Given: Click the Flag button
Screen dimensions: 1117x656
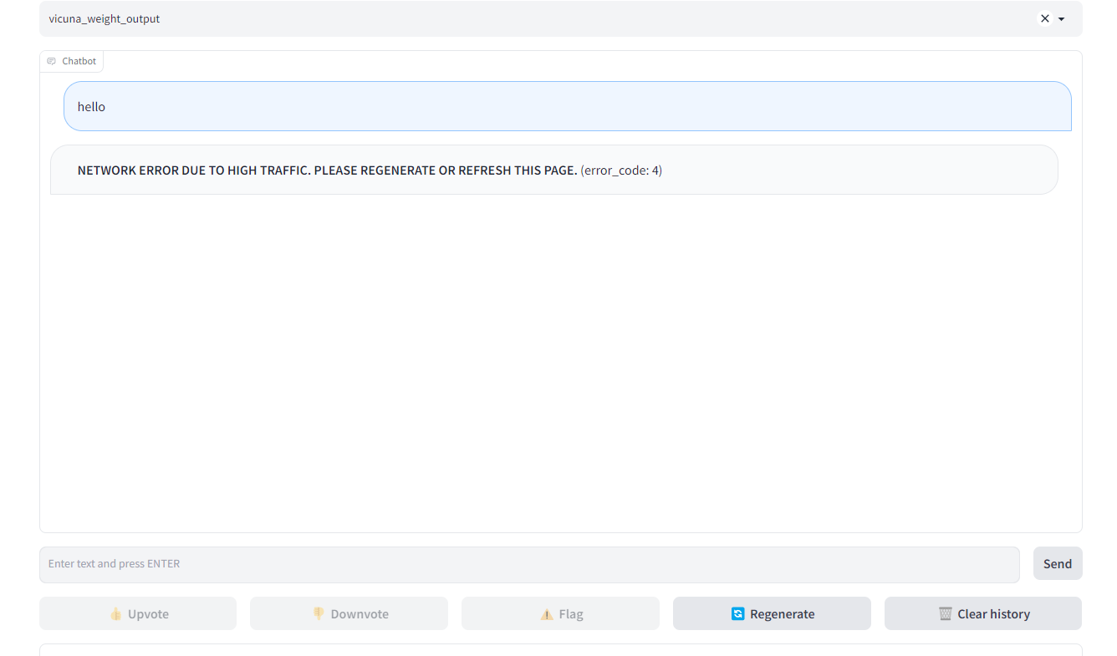Looking at the screenshot, I should 560,613.
